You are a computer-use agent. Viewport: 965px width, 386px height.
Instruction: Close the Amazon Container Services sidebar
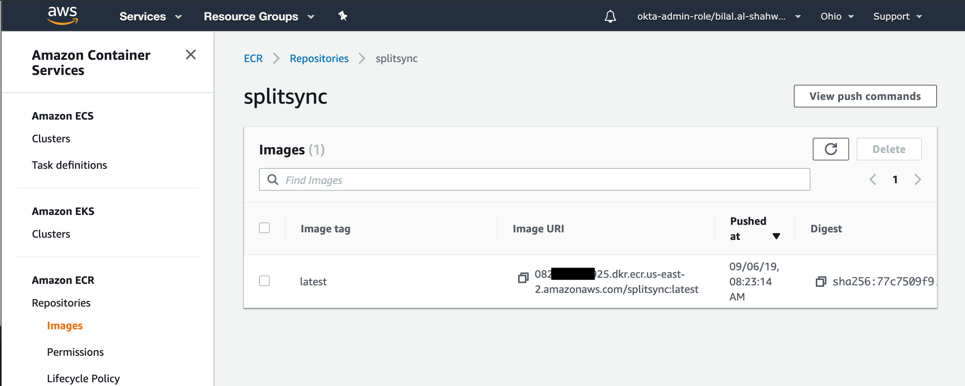(x=191, y=54)
